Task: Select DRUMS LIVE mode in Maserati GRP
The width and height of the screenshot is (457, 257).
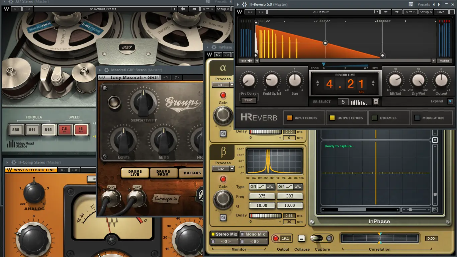Action: pyautogui.click(x=135, y=173)
